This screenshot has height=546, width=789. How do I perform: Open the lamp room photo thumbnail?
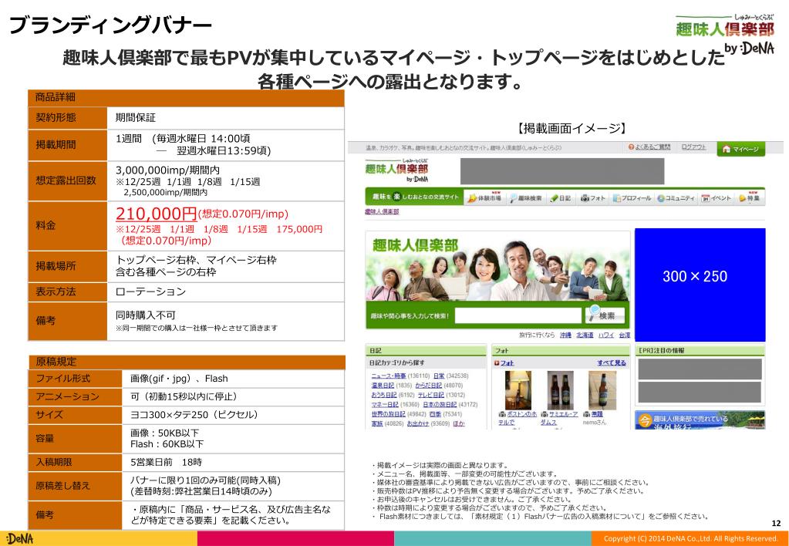(x=518, y=390)
